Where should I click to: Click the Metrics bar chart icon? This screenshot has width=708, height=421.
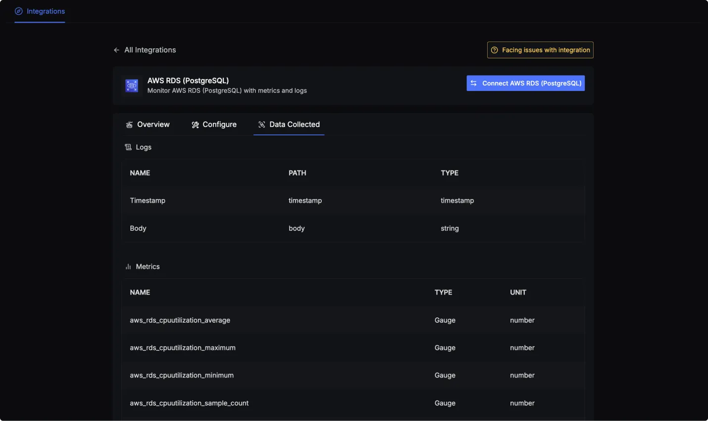pos(128,267)
